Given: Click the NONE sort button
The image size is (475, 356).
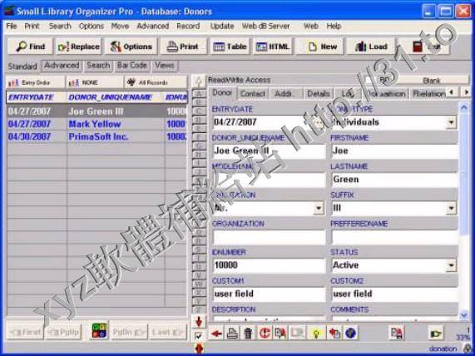Looking at the screenshot, I should pyautogui.click(x=95, y=82).
